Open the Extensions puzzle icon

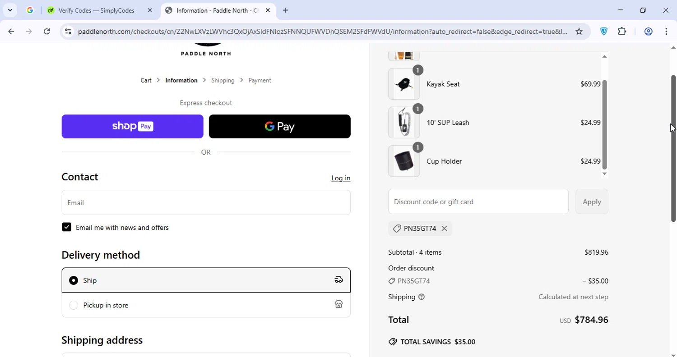pos(622,32)
